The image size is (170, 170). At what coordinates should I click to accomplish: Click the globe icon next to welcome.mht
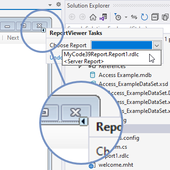91,166
